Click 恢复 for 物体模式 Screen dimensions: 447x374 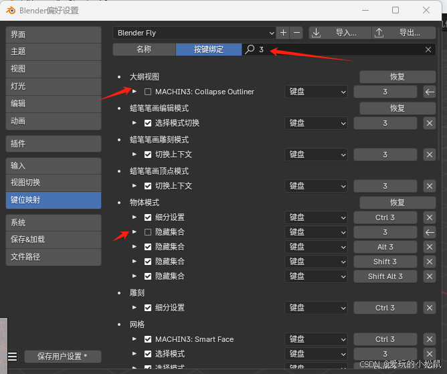pos(397,203)
